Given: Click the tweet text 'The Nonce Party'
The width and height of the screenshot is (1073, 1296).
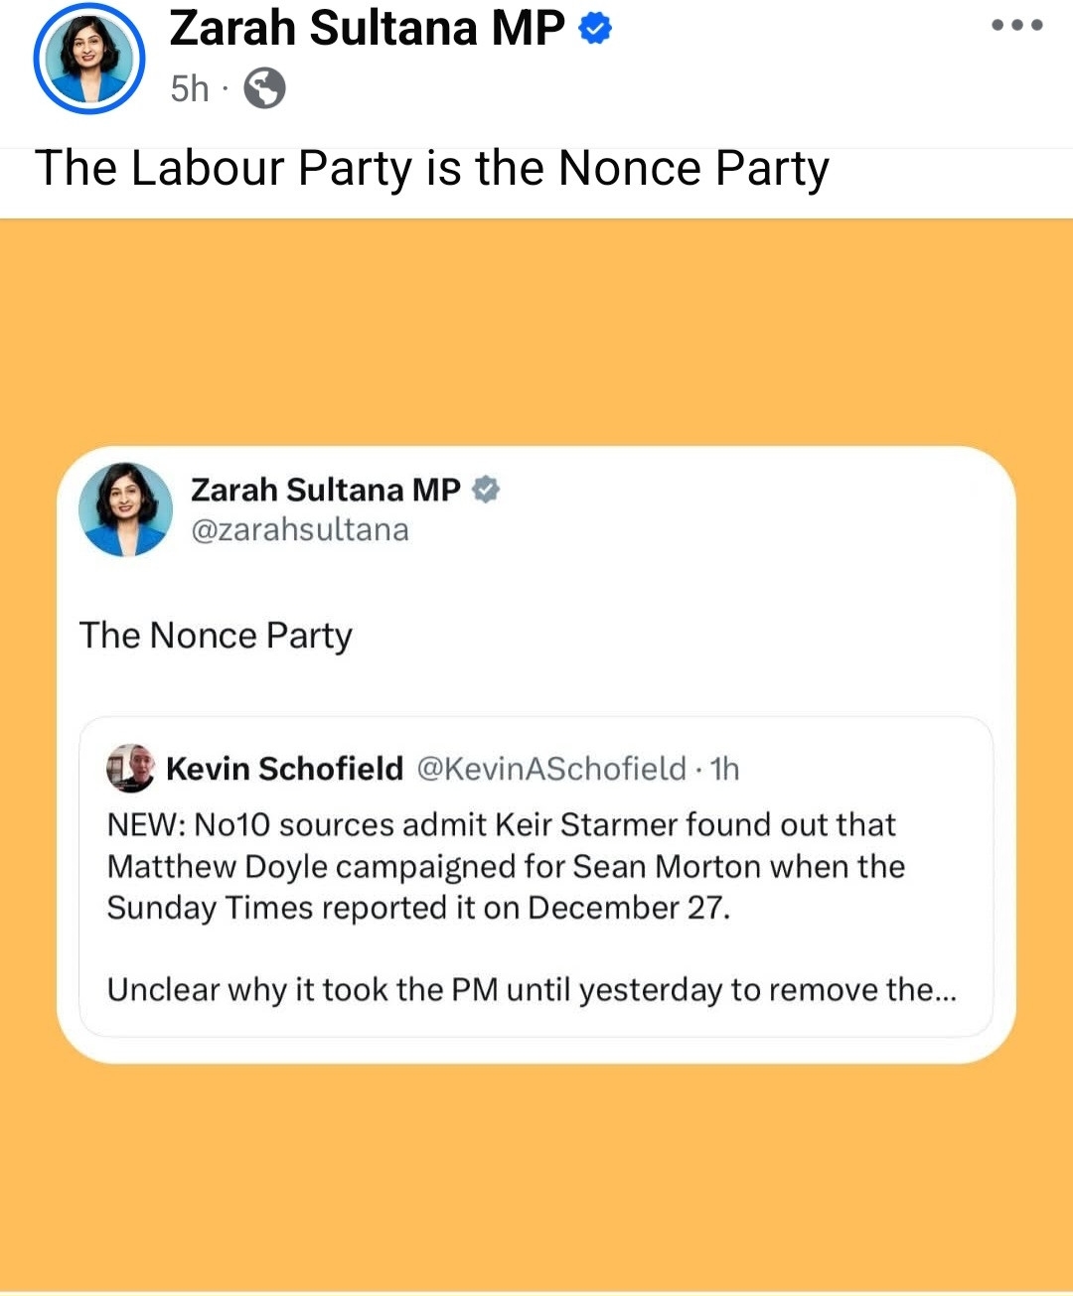Looking at the screenshot, I should [x=216, y=636].
